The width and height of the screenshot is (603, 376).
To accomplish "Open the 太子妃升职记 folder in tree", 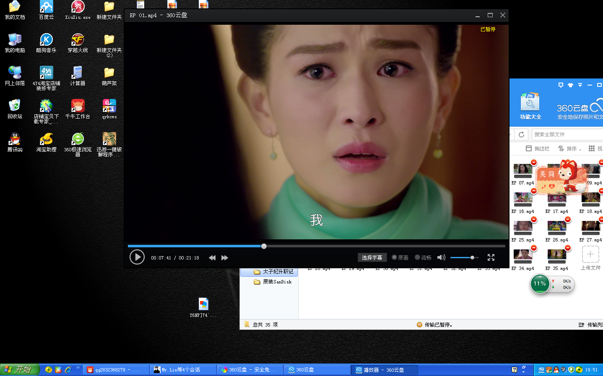I will click(273, 272).
